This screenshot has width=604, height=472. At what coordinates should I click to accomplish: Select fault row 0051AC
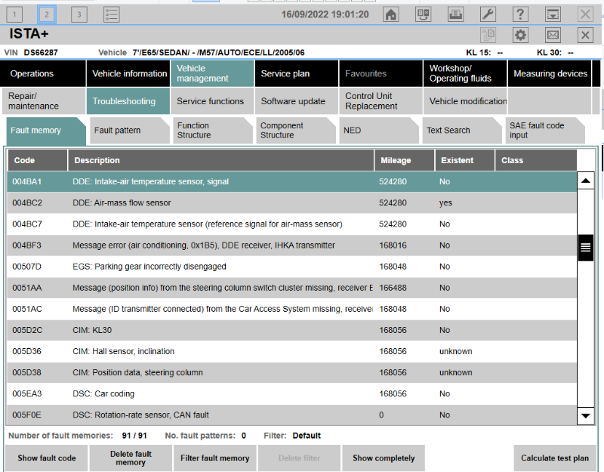pyautogui.click(x=291, y=309)
